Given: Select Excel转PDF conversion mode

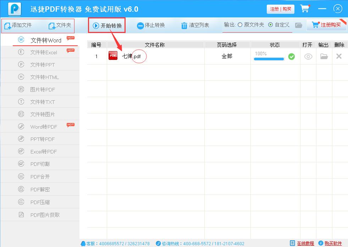Looking at the screenshot, I should pyautogui.click(x=40, y=151).
